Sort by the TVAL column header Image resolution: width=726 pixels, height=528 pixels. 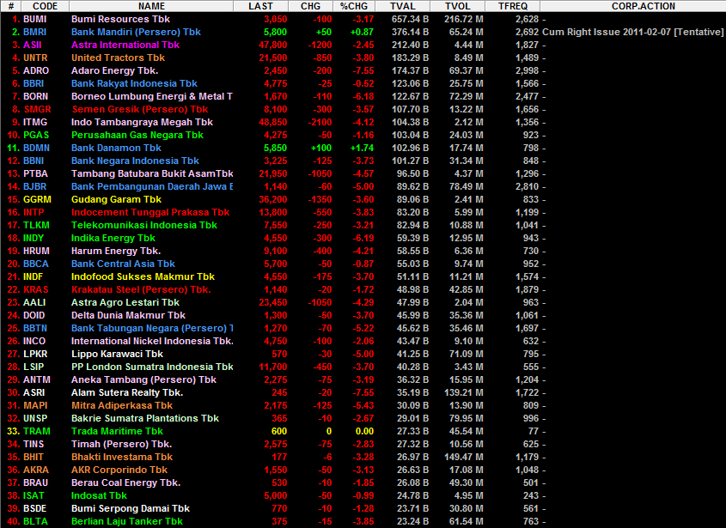click(x=403, y=6)
